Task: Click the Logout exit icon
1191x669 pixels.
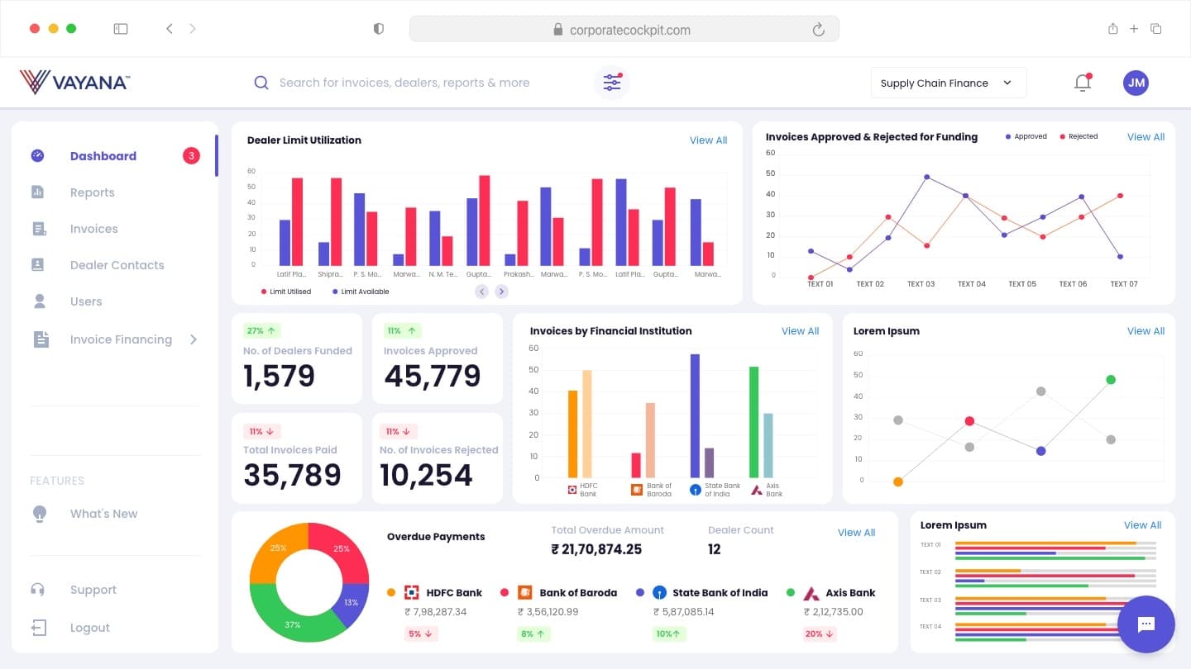Action: tap(38, 628)
